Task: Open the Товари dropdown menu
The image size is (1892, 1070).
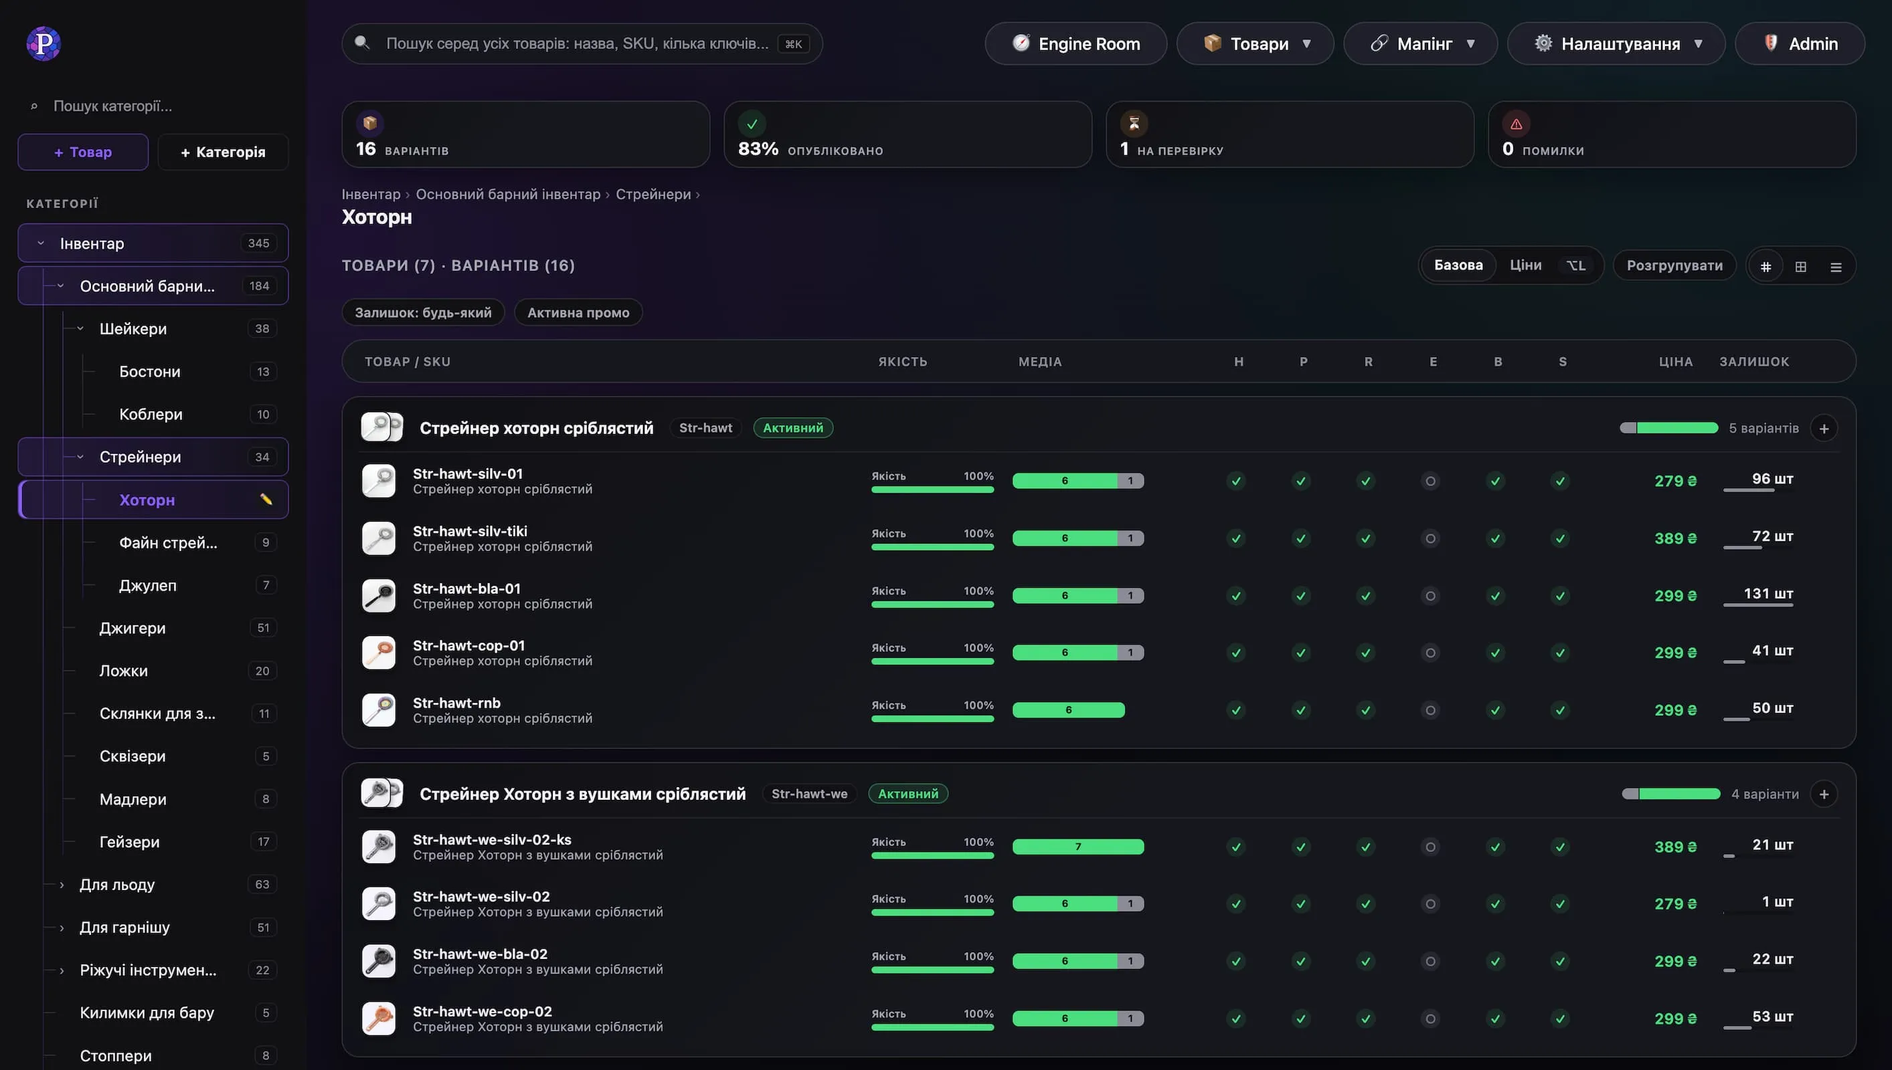Action: pyautogui.click(x=1256, y=44)
